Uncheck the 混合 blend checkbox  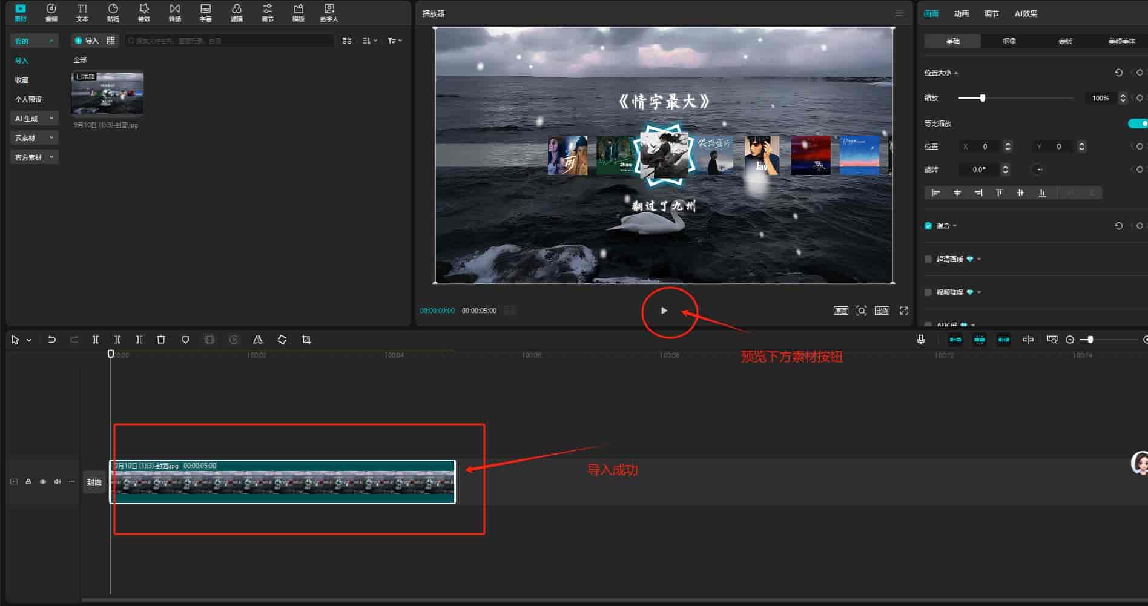point(928,226)
